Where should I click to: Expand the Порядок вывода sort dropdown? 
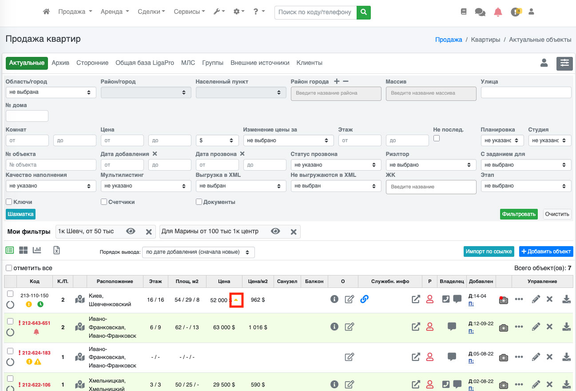(x=198, y=252)
